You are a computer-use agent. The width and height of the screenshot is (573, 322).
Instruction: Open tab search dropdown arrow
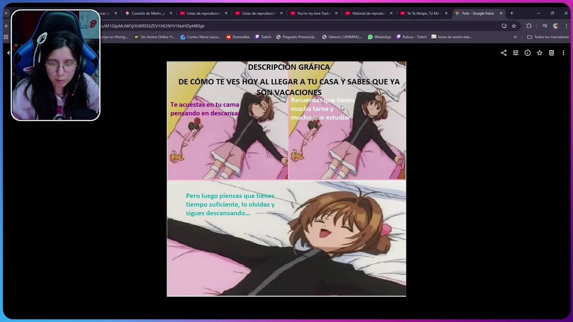coord(6,13)
